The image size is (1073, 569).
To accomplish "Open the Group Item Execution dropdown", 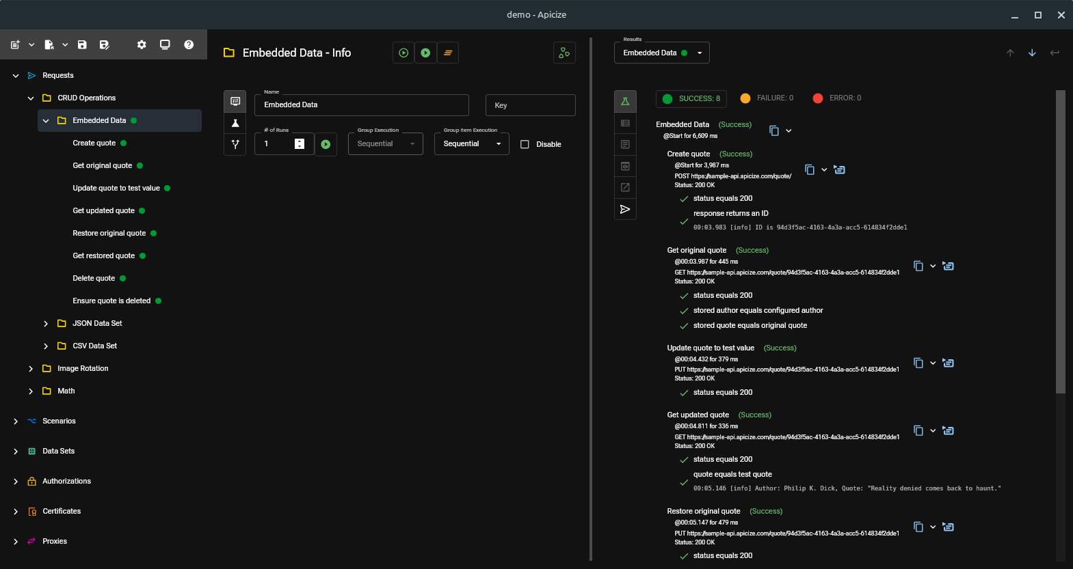I will (x=472, y=143).
